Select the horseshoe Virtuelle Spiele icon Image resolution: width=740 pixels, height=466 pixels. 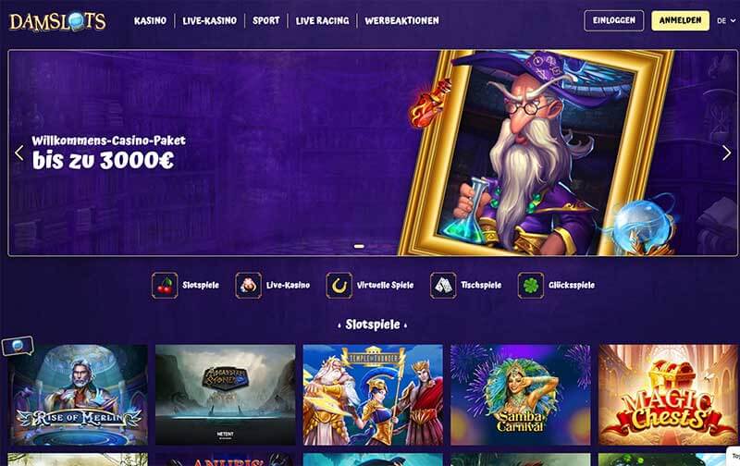pos(339,286)
